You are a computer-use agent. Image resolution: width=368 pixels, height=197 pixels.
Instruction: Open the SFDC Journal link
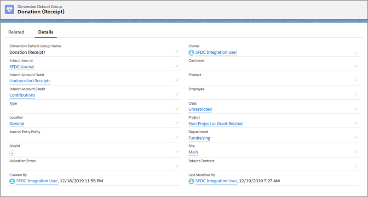22,67
